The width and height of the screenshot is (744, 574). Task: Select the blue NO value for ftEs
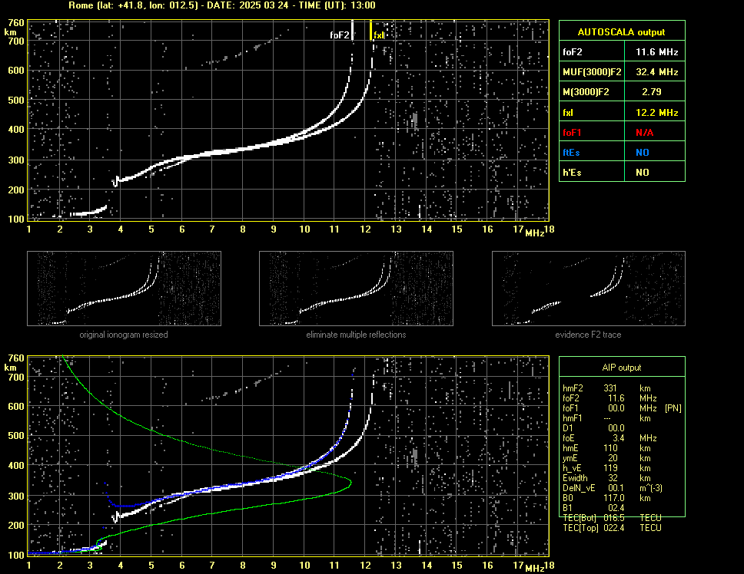click(x=643, y=153)
